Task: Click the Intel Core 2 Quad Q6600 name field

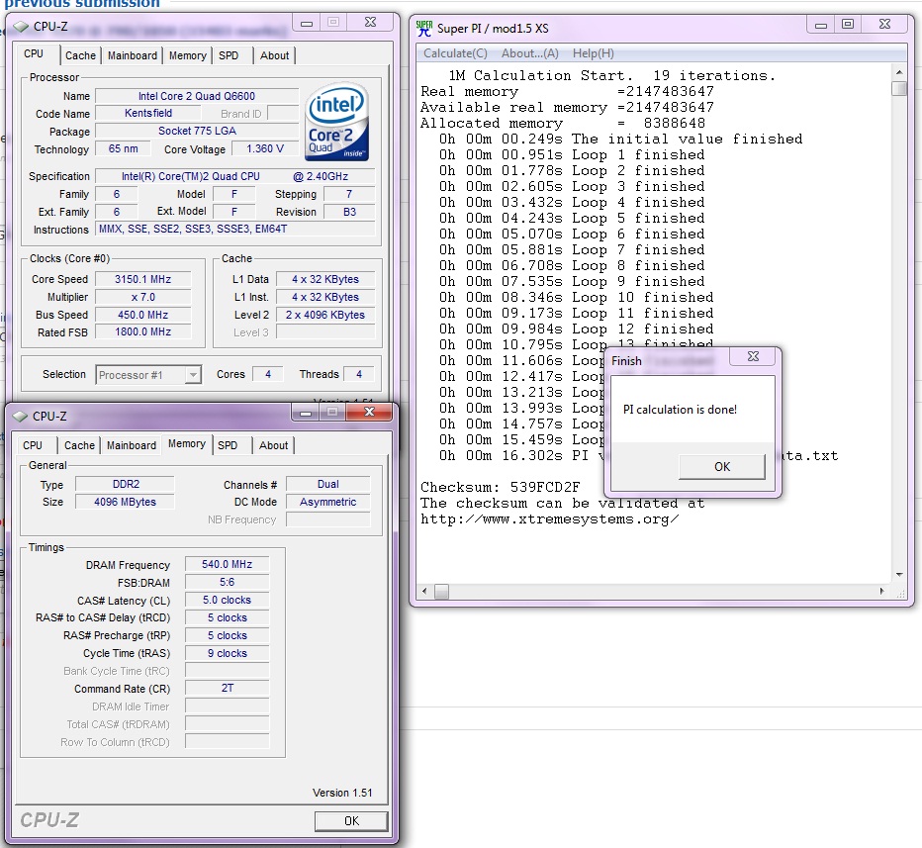Action: coord(197,96)
